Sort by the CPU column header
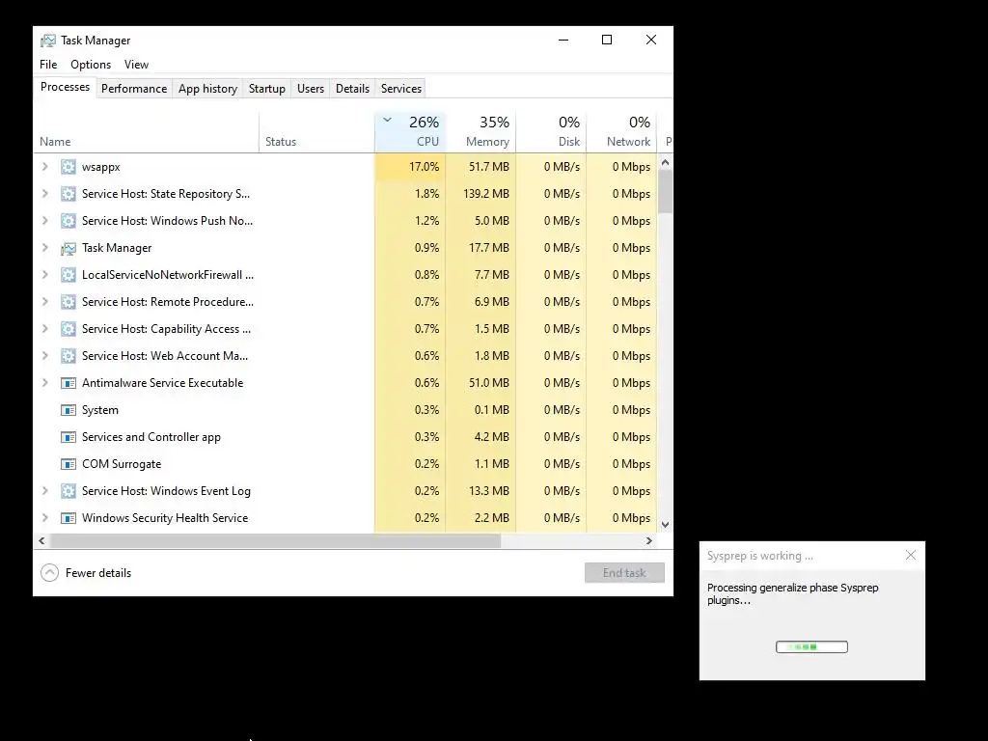The height and width of the screenshot is (741, 988). (x=410, y=131)
